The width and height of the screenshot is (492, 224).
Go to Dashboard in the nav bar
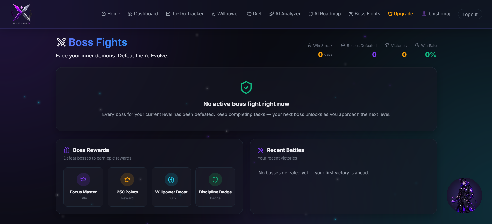(x=143, y=14)
